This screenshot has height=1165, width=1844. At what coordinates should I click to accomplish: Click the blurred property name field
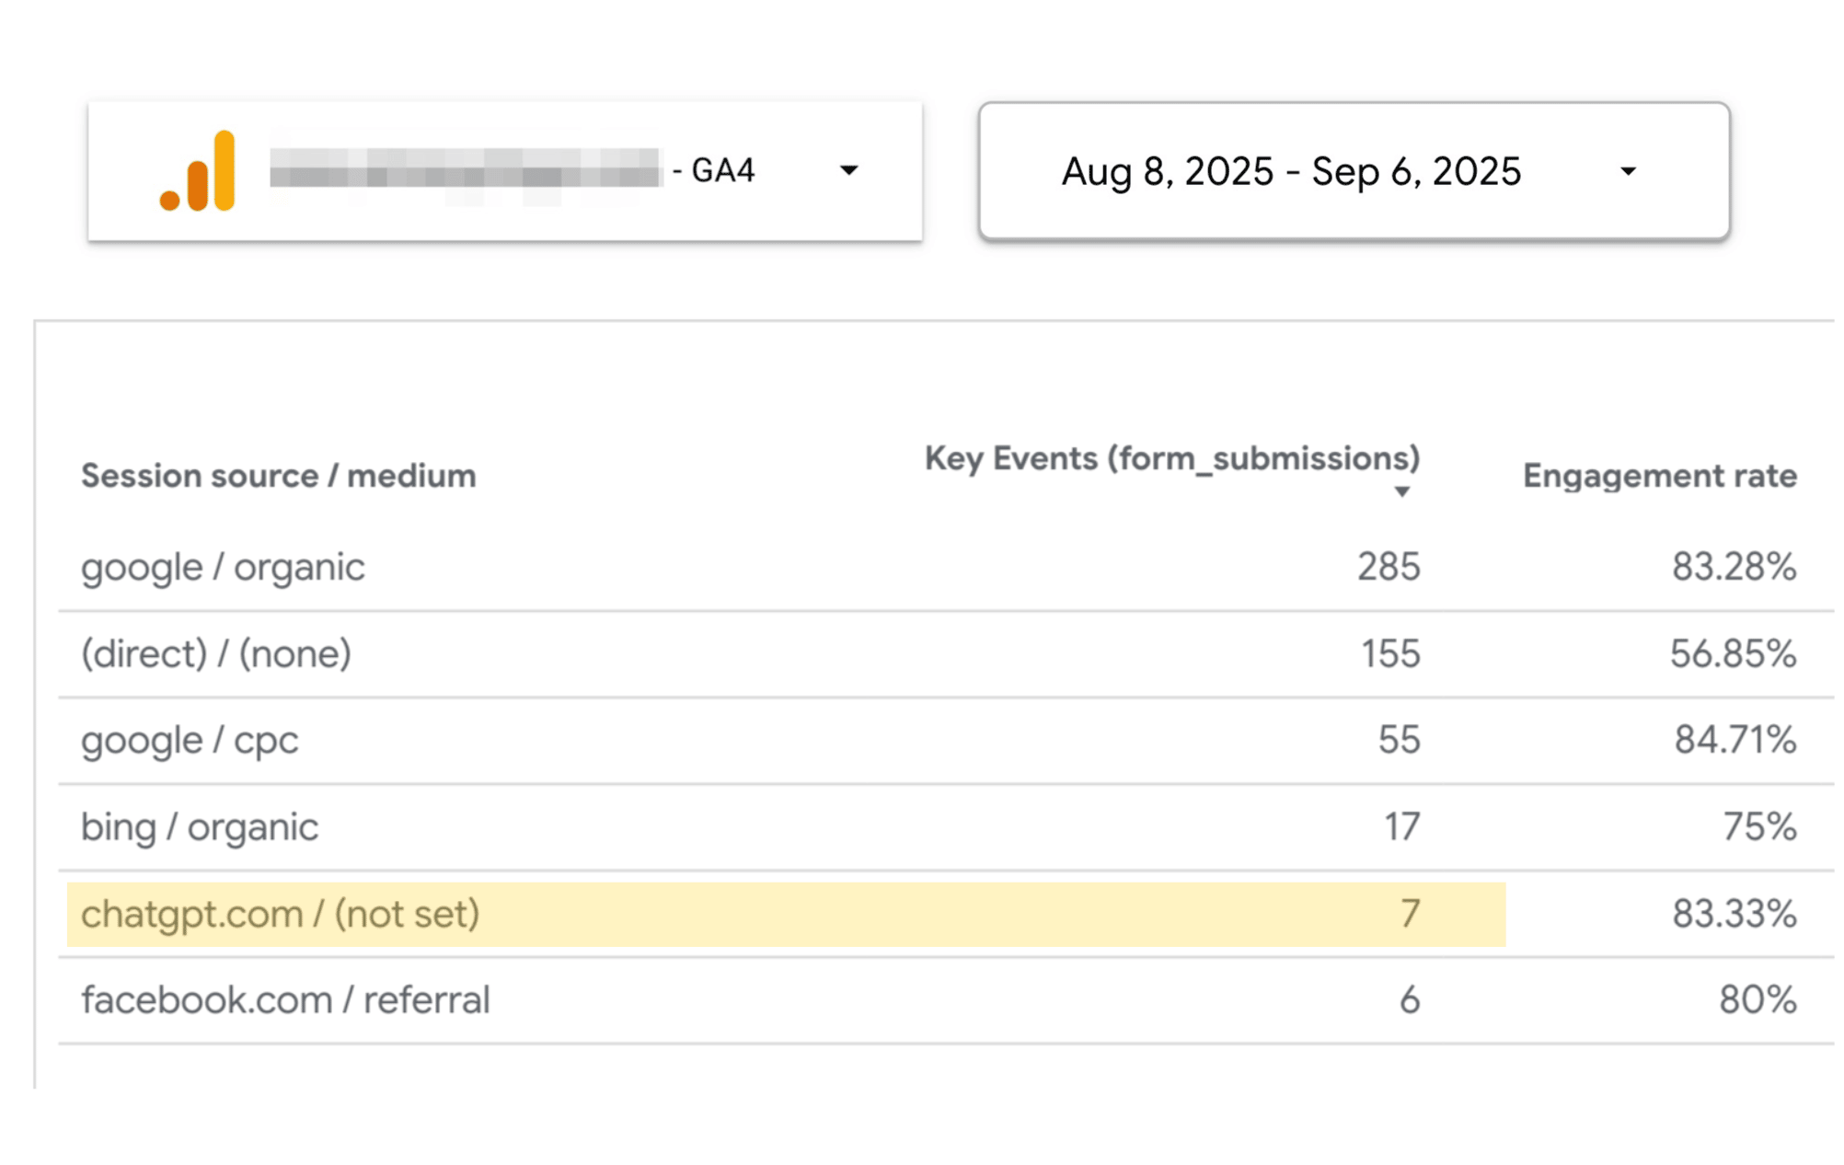coord(465,169)
